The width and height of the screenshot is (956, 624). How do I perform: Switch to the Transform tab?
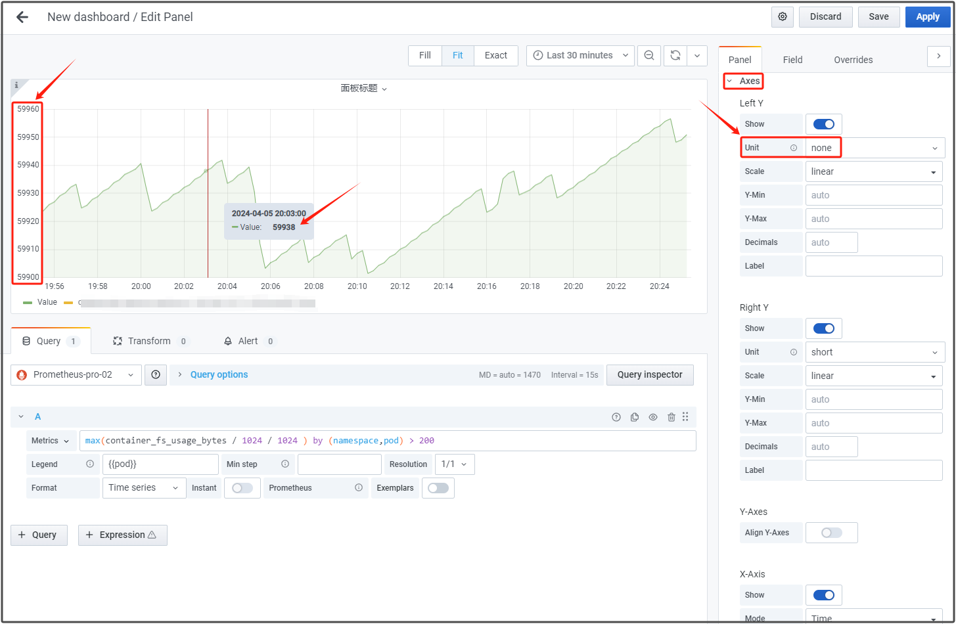[149, 342]
